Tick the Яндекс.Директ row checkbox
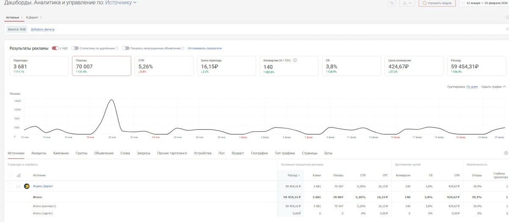The image size is (509, 222). tap(10, 186)
